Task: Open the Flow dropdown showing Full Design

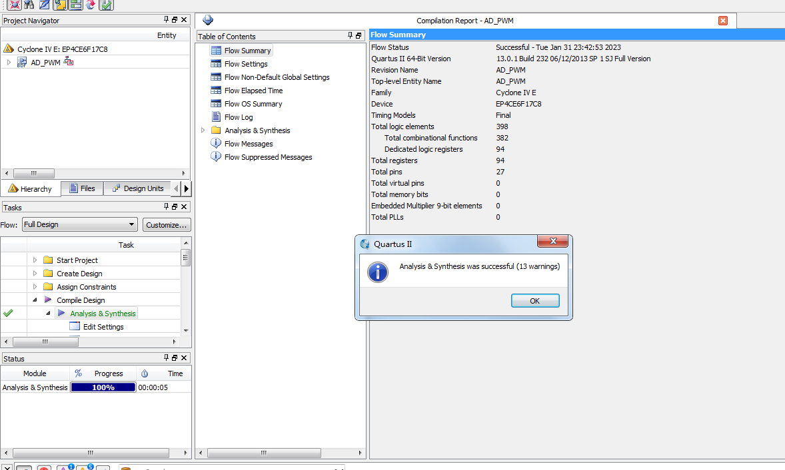Action: pyautogui.click(x=79, y=224)
